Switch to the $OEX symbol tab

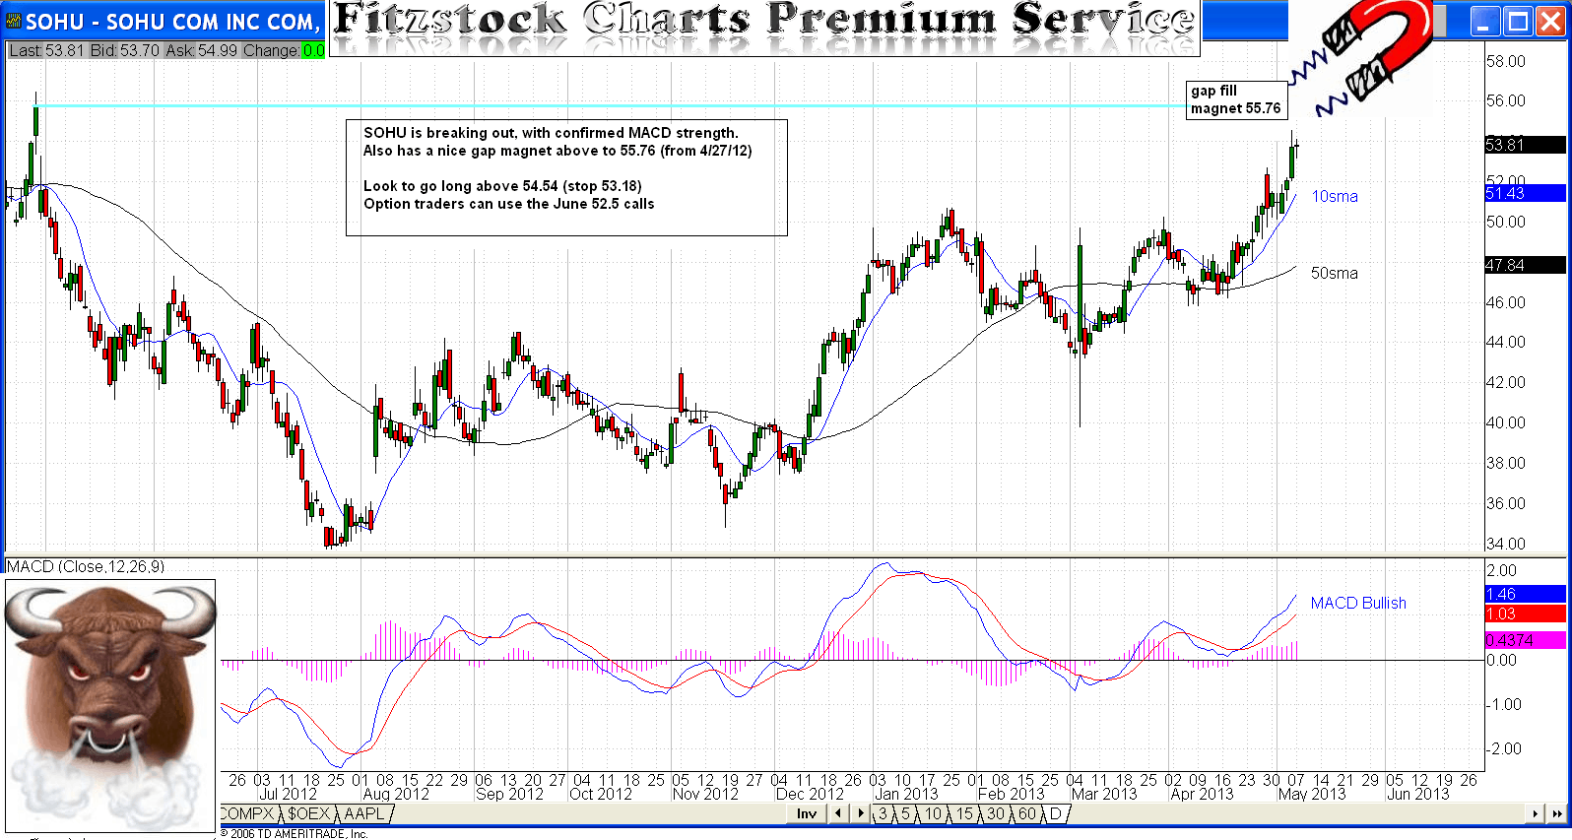[x=308, y=813]
